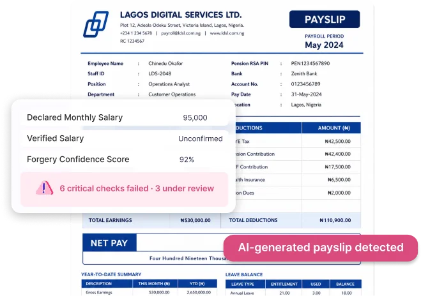The width and height of the screenshot is (421, 296).
Task: Click the AI-generated payslip detected banner
Action: pyautogui.click(x=321, y=248)
